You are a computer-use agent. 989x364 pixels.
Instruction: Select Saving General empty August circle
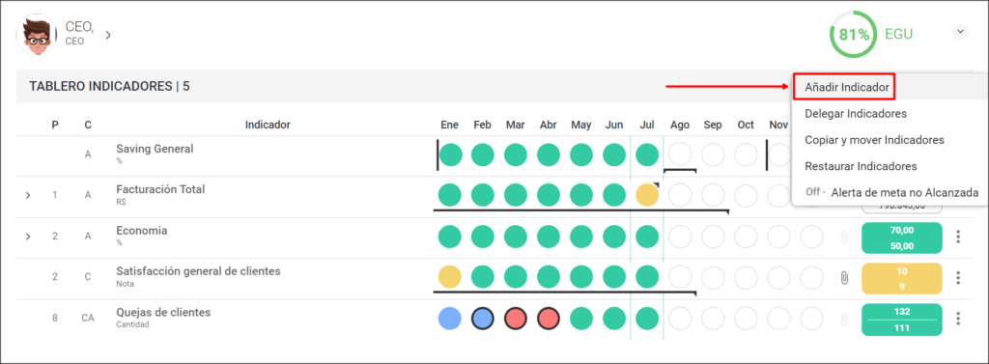[x=680, y=154]
